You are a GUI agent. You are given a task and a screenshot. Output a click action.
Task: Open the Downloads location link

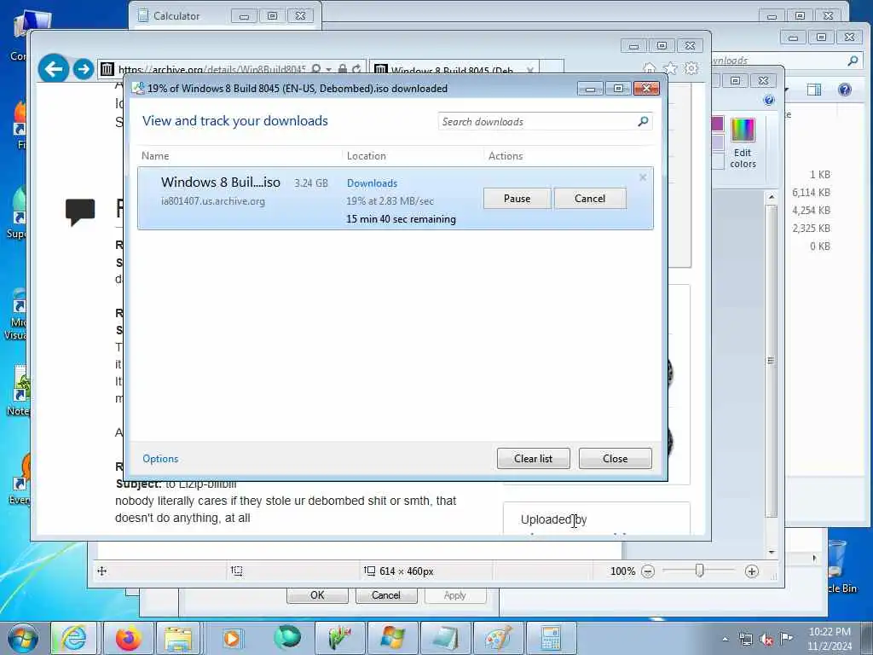tap(372, 183)
